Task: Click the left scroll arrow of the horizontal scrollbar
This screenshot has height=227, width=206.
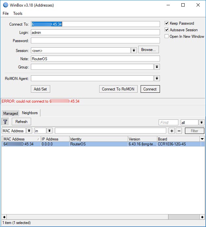Action: [4, 217]
